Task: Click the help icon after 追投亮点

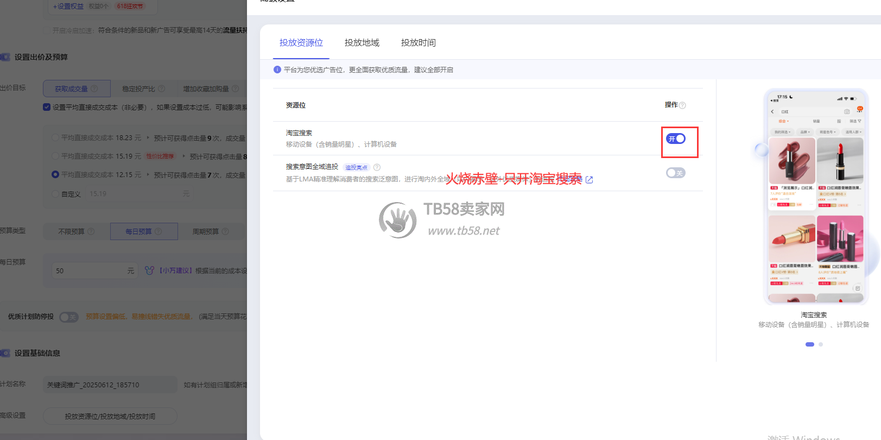Action: coord(377,167)
